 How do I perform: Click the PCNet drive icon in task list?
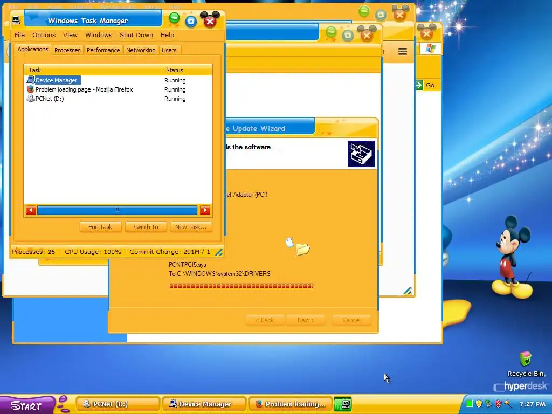(x=31, y=98)
